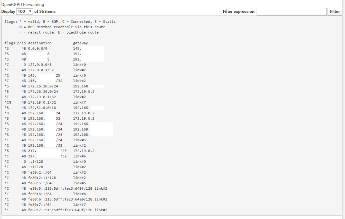Click the fe80:5::/64 destination entry

pyautogui.click(x=40, y=183)
